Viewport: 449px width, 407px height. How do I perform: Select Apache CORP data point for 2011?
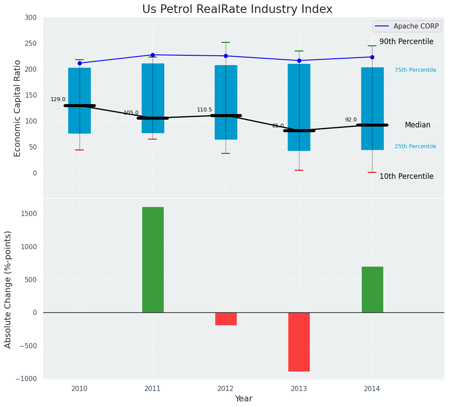[x=153, y=55]
